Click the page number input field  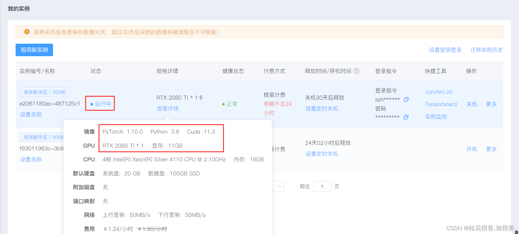point(322,187)
